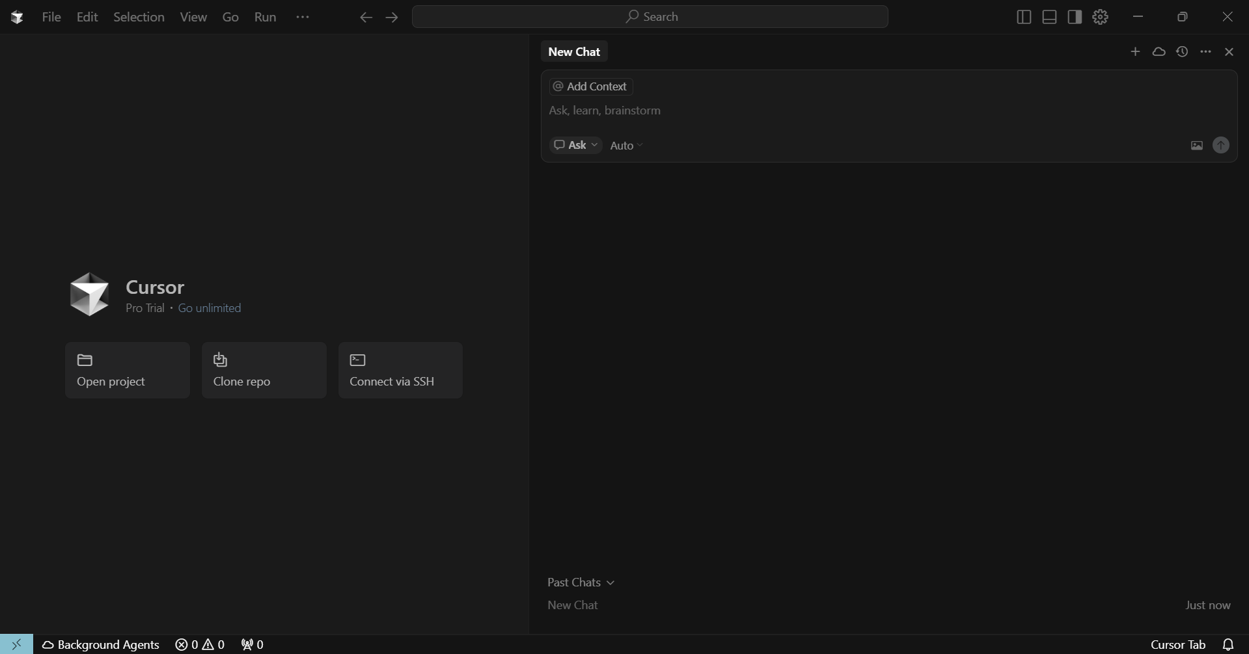Click the large Cursor cube logo
The height and width of the screenshot is (654, 1249).
[89, 294]
